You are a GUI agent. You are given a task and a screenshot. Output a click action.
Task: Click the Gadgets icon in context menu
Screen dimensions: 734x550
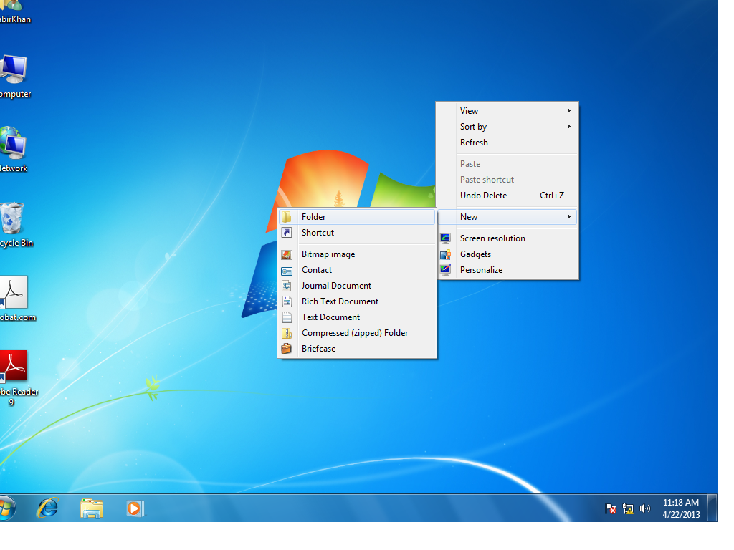445,254
